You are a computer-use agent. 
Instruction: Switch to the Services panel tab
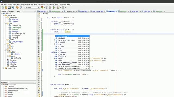[12, 11]
